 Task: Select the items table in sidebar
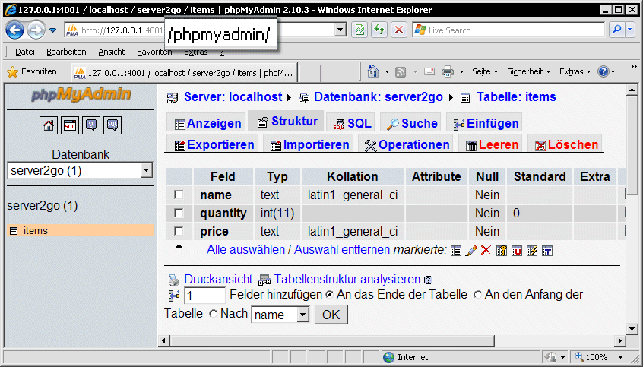coord(35,231)
